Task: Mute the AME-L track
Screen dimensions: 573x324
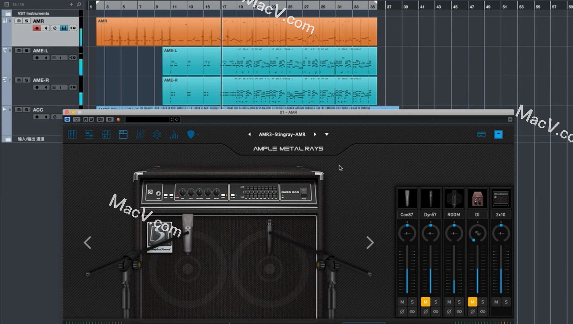Action: (x=19, y=50)
